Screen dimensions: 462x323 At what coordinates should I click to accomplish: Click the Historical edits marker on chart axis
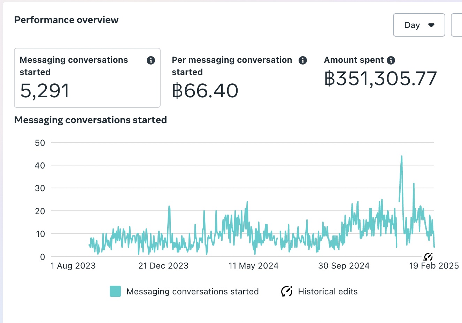(428, 257)
